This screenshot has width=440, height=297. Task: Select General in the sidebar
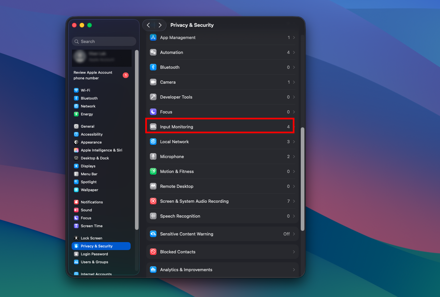click(x=88, y=126)
